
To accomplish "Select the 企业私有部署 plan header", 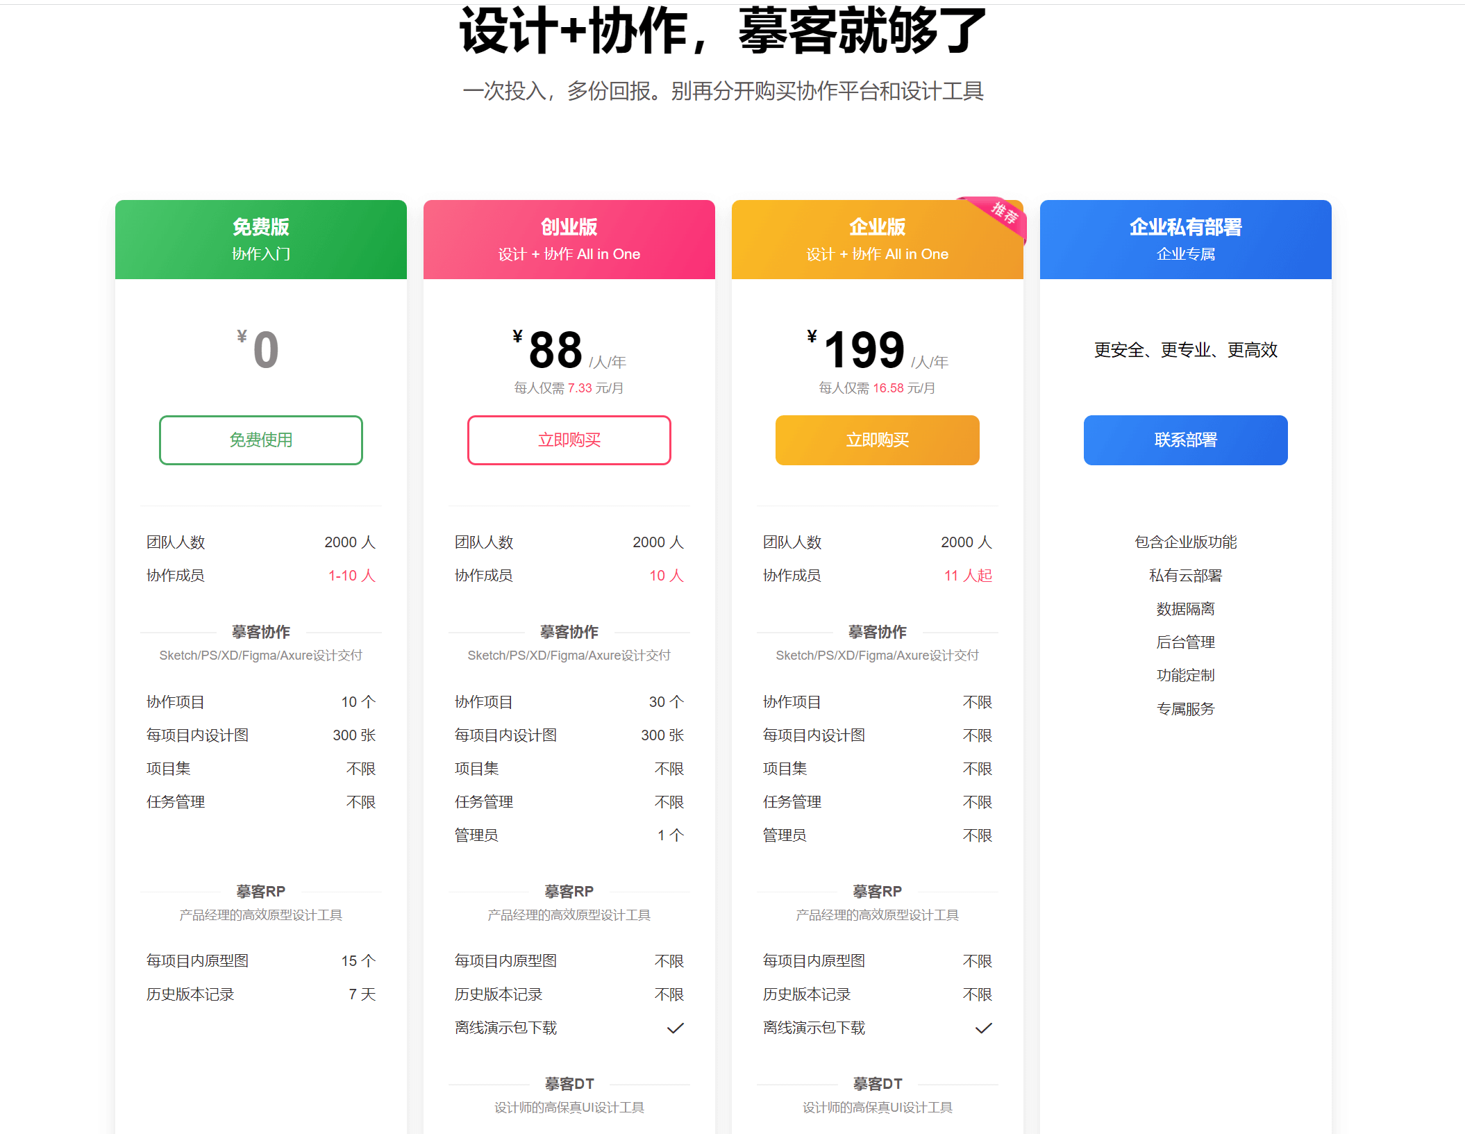I will (1186, 240).
